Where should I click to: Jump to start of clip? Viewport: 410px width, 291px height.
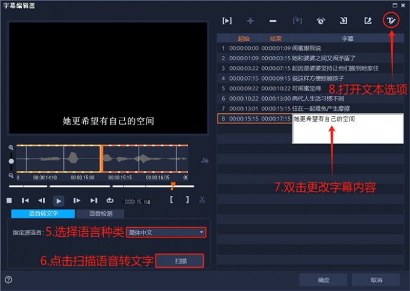click(x=25, y=201)
